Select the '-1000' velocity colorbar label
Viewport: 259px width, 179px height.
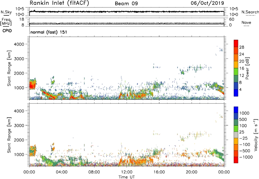[x=246, y=157]
